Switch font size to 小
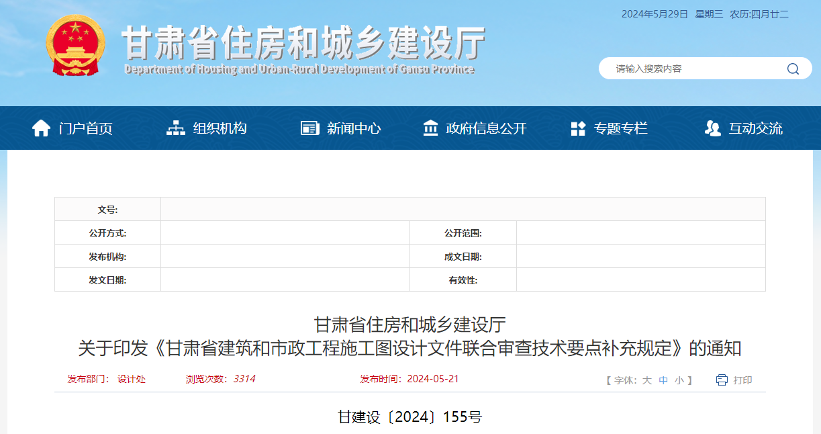Viewport: 821px width, 434px height. (678, 380)
